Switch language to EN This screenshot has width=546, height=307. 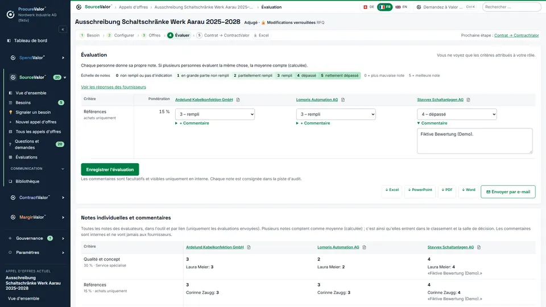point(401,7)
